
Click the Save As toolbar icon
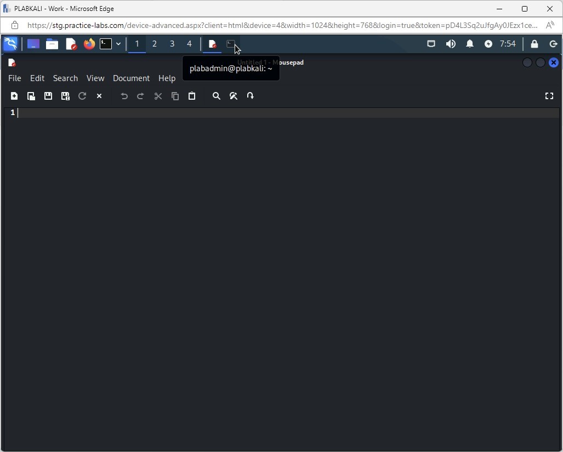point(65,96)
